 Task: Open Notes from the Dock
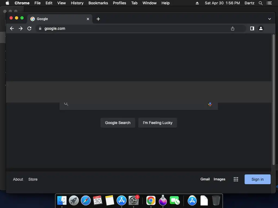110,200
